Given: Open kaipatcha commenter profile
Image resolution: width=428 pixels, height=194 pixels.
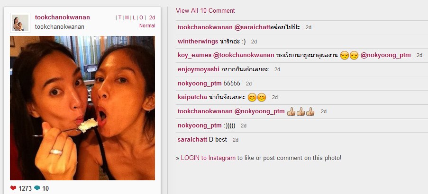Looking at the screenshot, I should tap(192, 97).
